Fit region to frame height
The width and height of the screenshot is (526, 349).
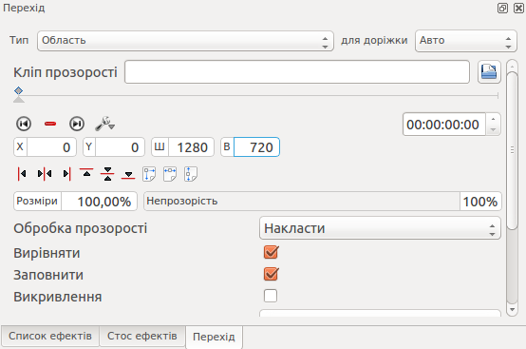tap(191, 174)
